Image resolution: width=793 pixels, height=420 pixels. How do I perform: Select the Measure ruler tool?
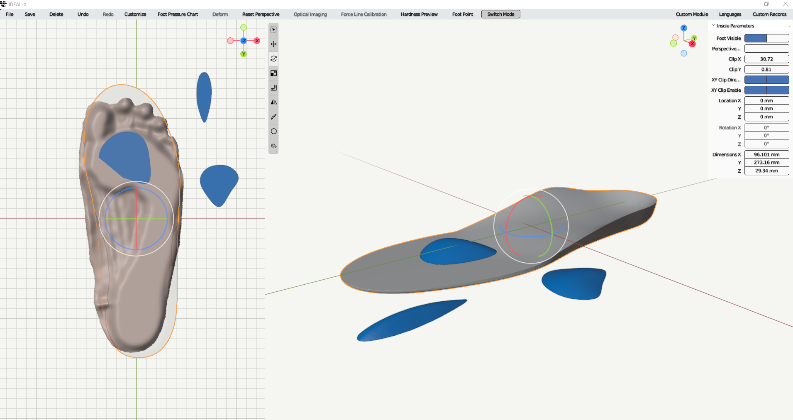[273, 88]
